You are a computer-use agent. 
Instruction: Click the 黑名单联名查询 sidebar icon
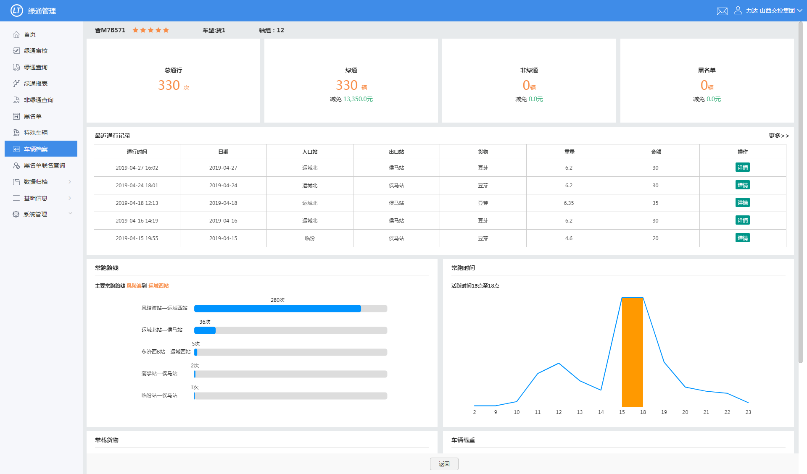(16, 165)
